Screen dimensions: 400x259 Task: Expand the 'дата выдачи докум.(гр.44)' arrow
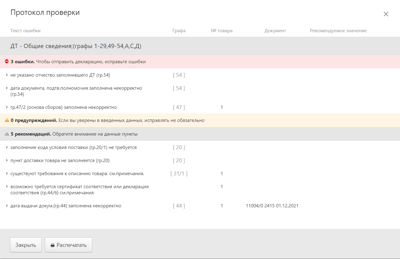(x=7, y=205)
